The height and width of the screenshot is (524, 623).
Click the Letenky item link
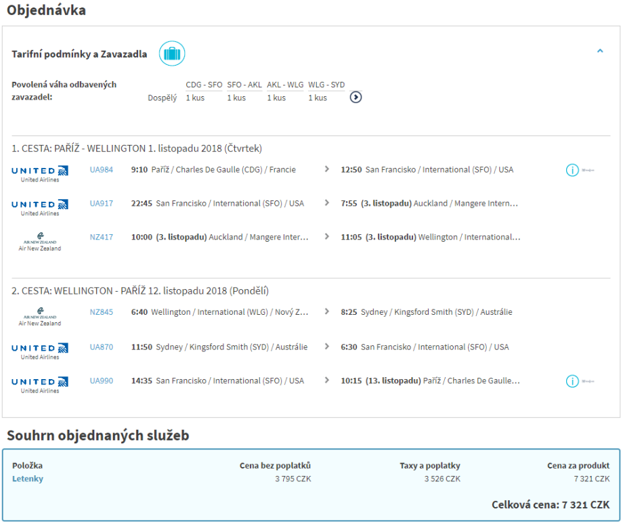point(28,479)
